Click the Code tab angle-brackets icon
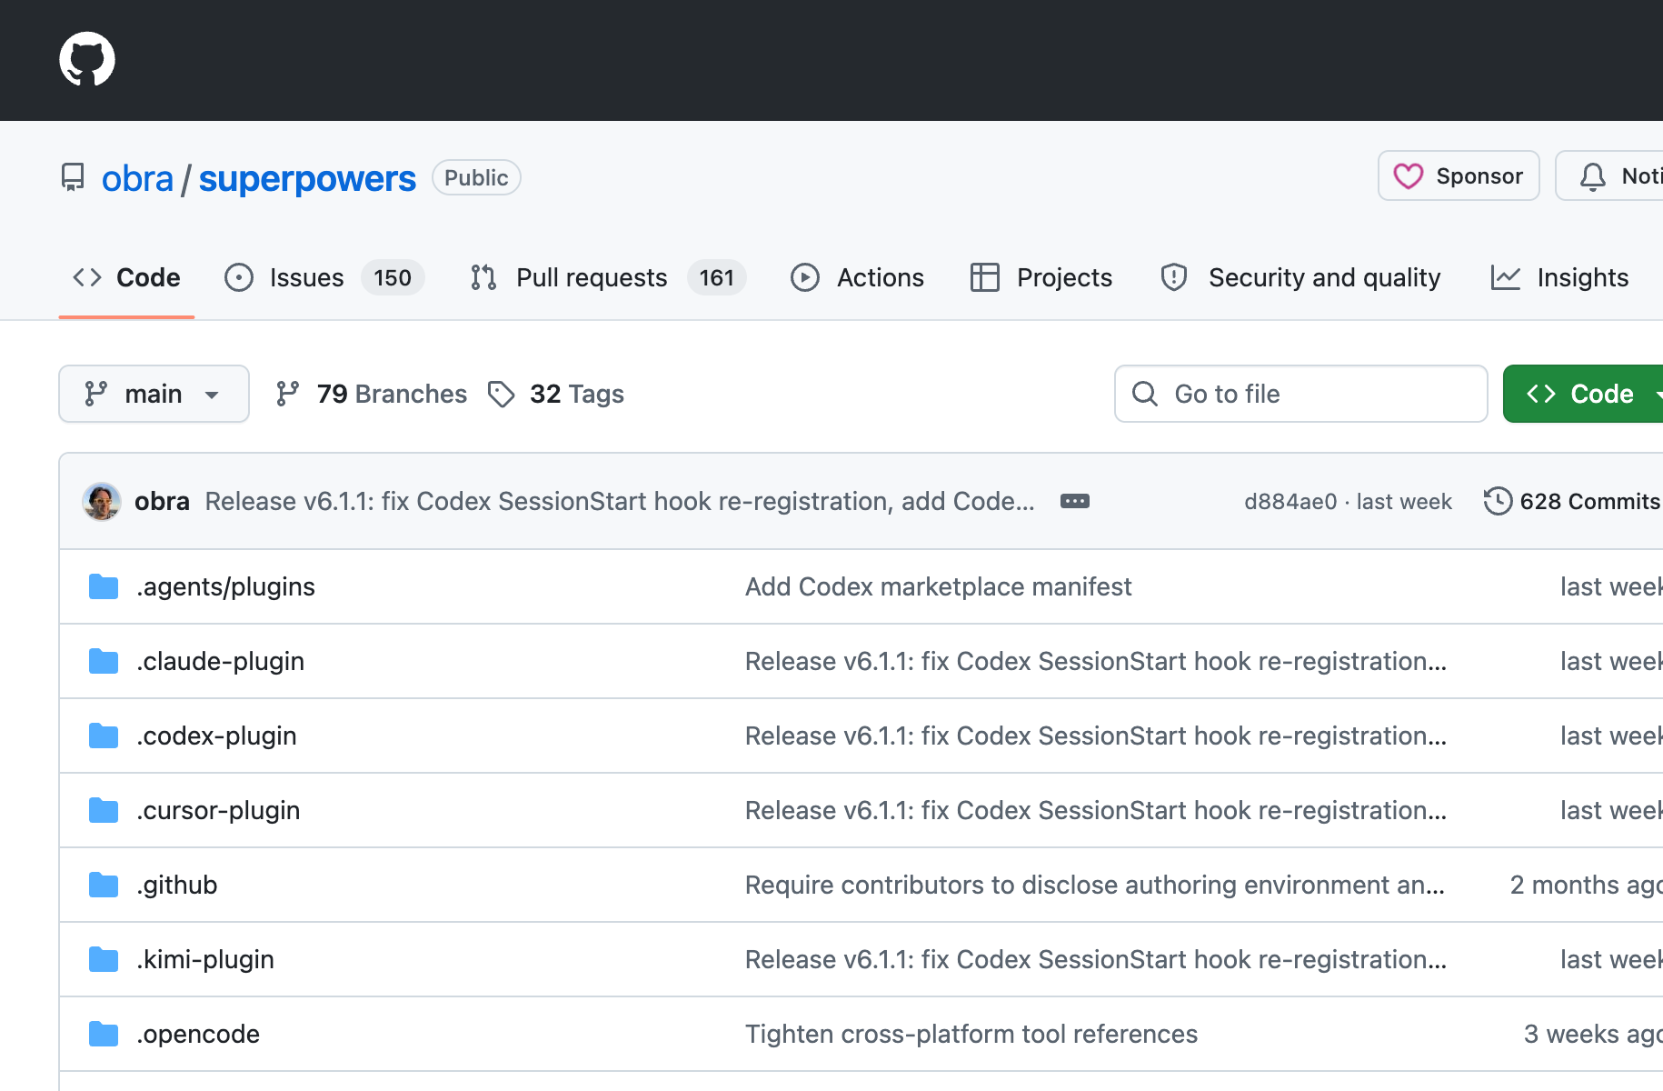 (x=87, y=277)
